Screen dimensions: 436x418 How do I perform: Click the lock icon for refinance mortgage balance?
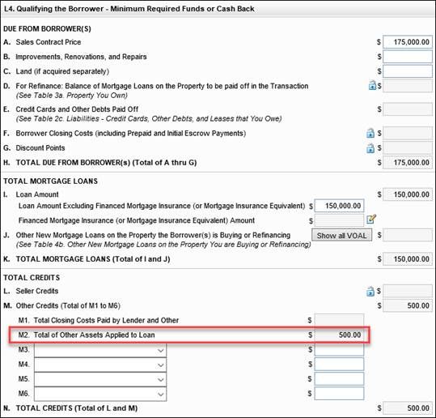[372, 85]
